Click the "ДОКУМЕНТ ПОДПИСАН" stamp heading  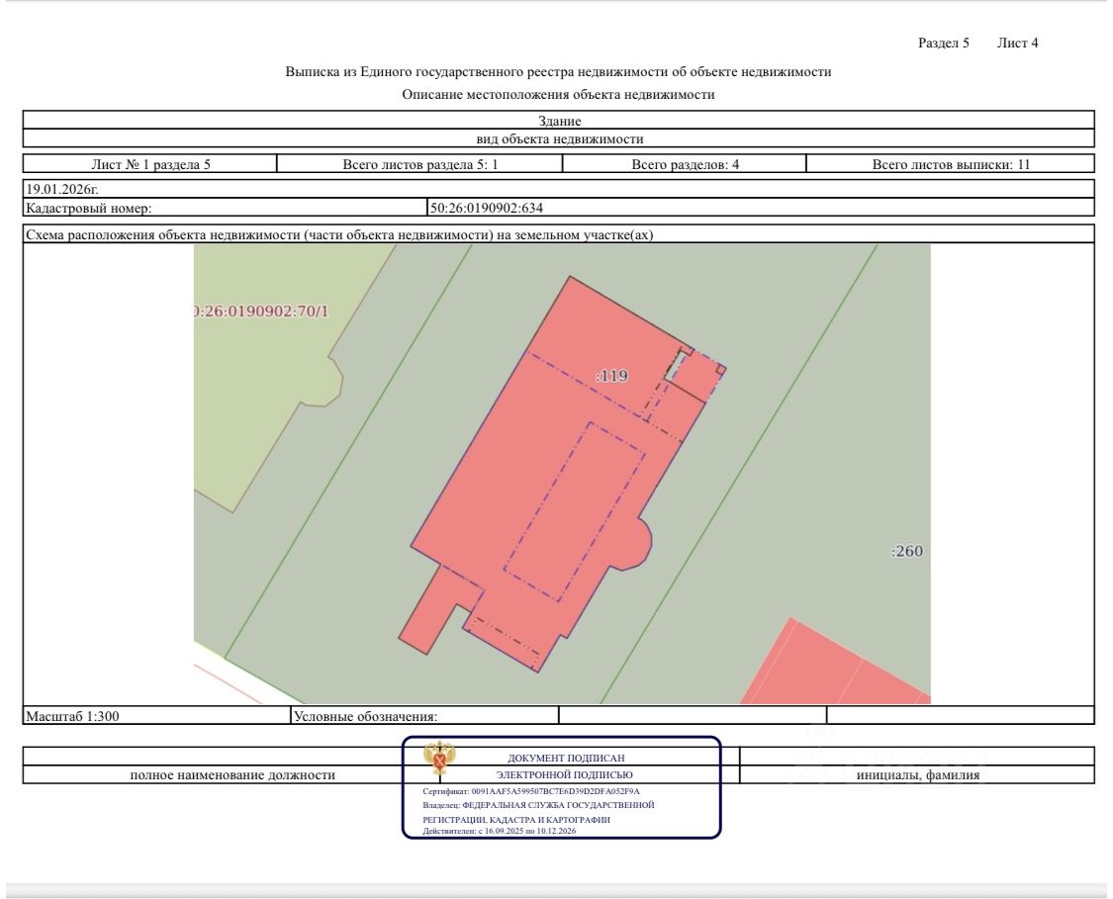(566, 758)
